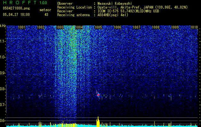Click the 1.0 frequency axis label

click(x=3, y=57)
